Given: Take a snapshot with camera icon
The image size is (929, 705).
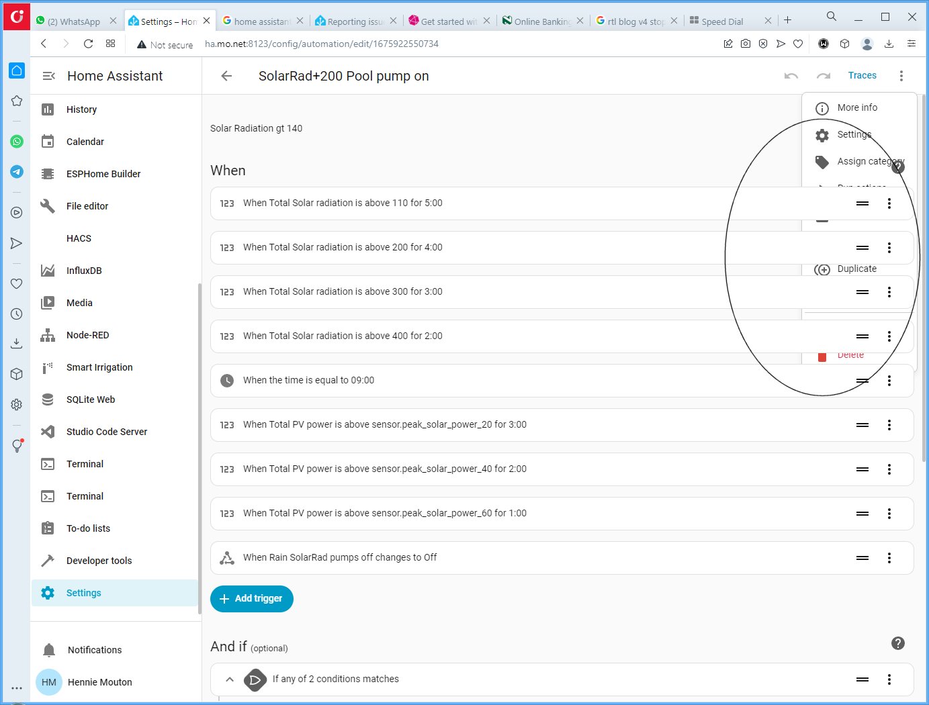Looking at the screenshot, I should 746,44.
